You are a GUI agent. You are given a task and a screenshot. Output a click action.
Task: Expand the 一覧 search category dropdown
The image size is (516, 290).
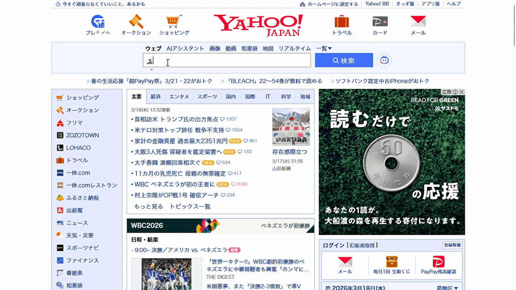(324, 48)
